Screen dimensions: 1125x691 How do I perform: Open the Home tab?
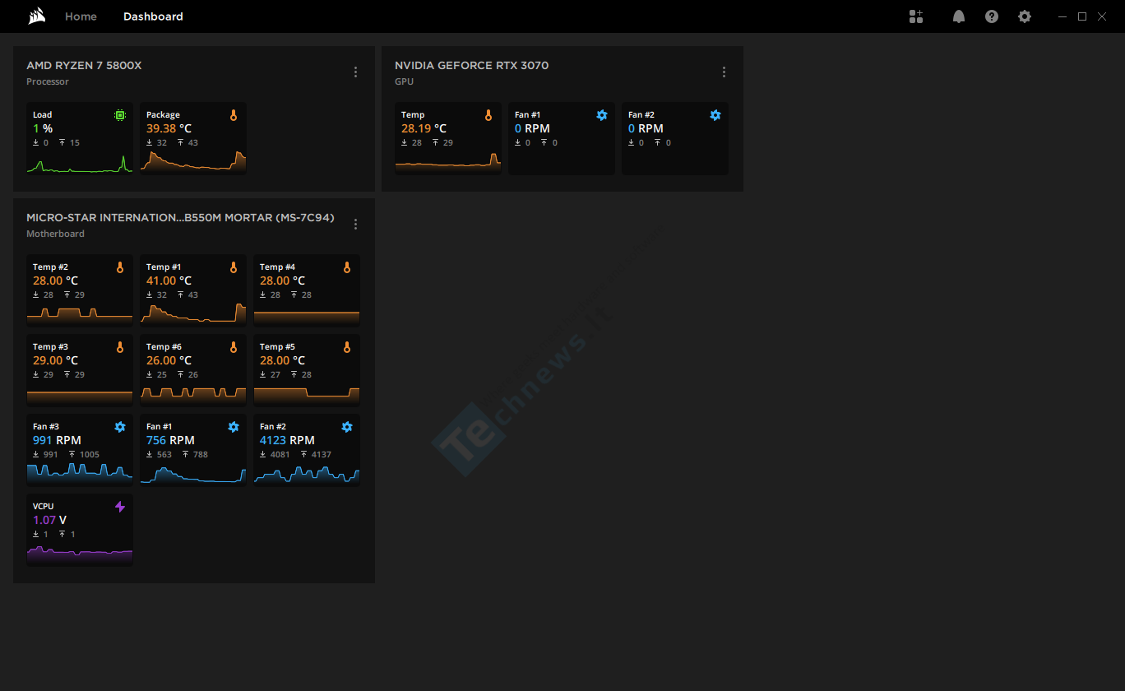(81, 16)
